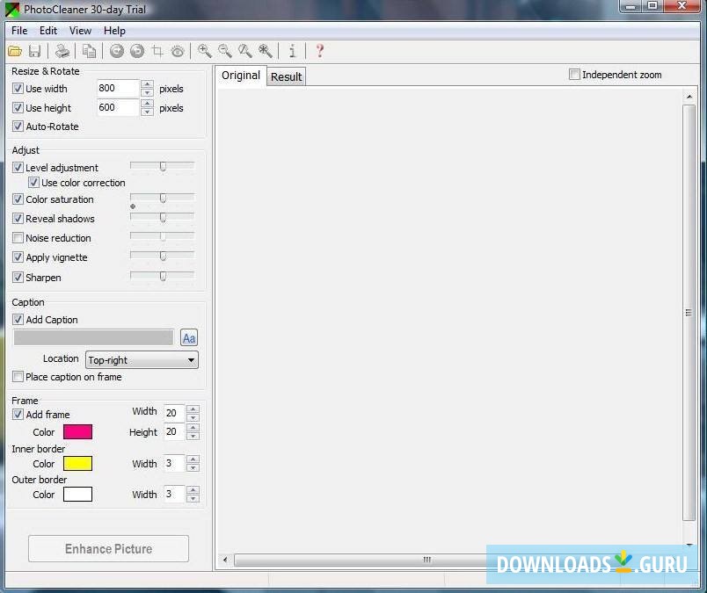Enable the Independent zoom checkbox
Viewport: 707px width, 593px height.
click(x=574, y=75)
